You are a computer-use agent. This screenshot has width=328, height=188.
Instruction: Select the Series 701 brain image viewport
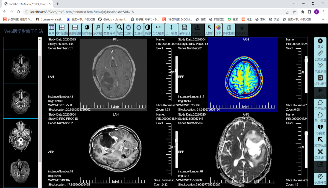(x=113, y=75)
